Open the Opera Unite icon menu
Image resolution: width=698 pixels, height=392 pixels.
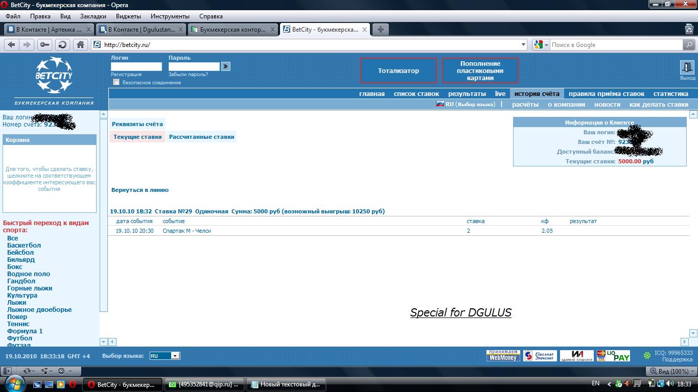point(47,371)
